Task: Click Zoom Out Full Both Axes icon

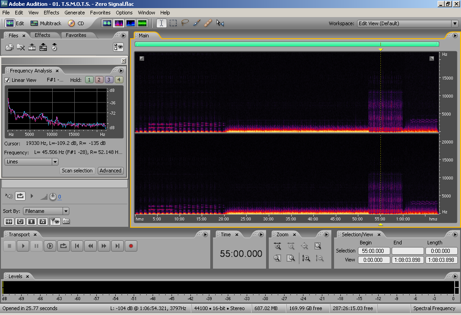Action: (x=304, y=246)
